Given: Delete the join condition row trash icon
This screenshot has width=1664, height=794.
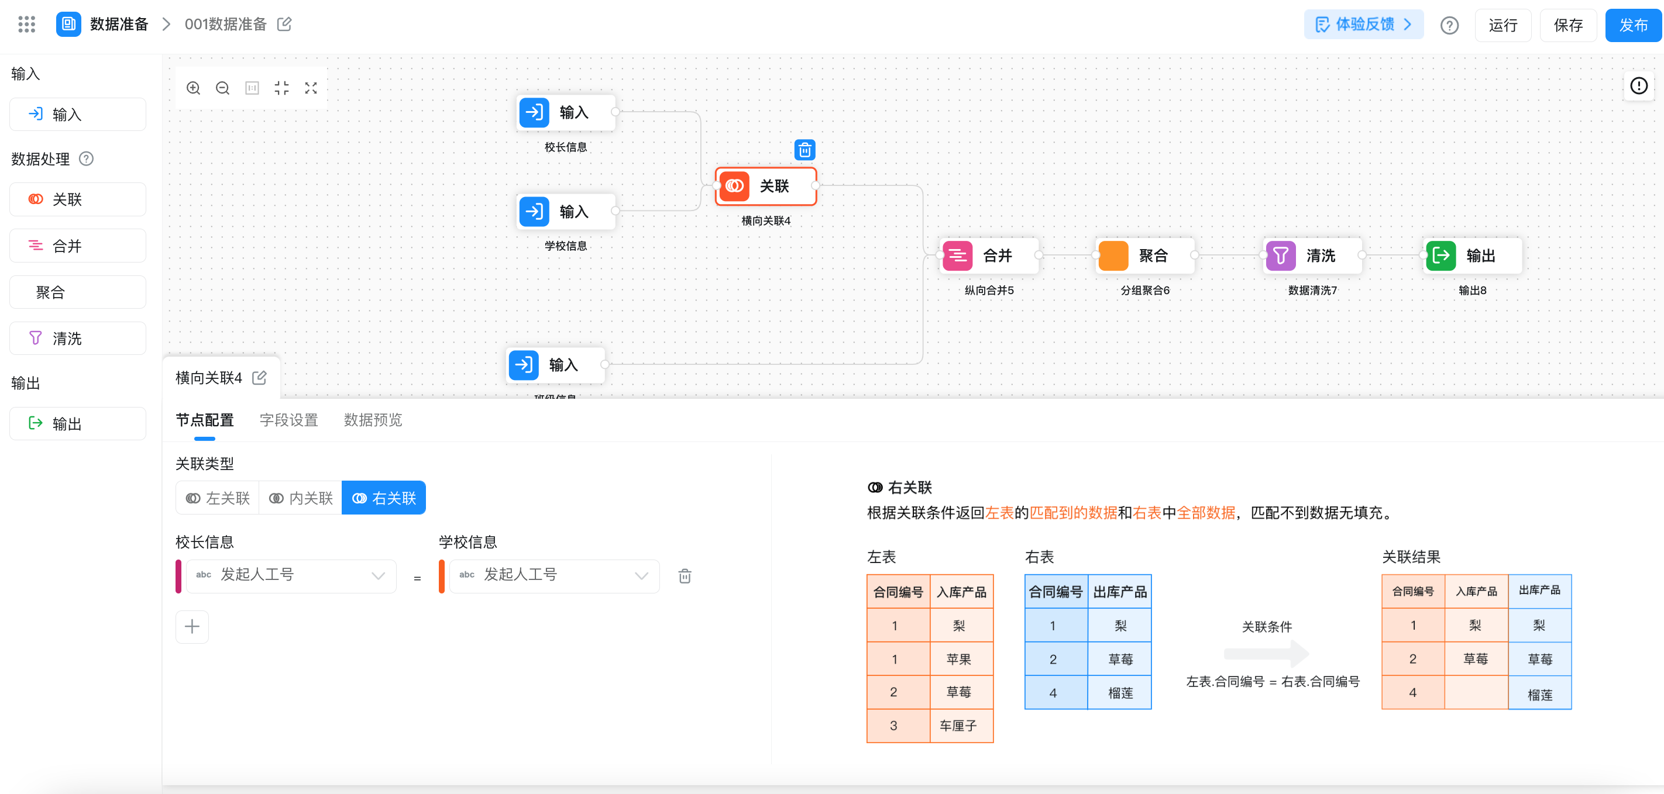Looking at the screenshot, I should [x=685, y=576].
